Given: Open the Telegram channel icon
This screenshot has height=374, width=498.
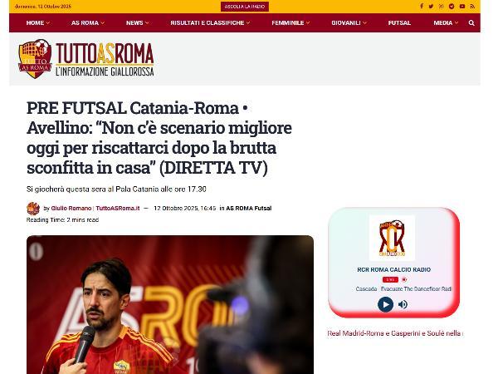Looking at the screenshot, I should click(452, 7).
